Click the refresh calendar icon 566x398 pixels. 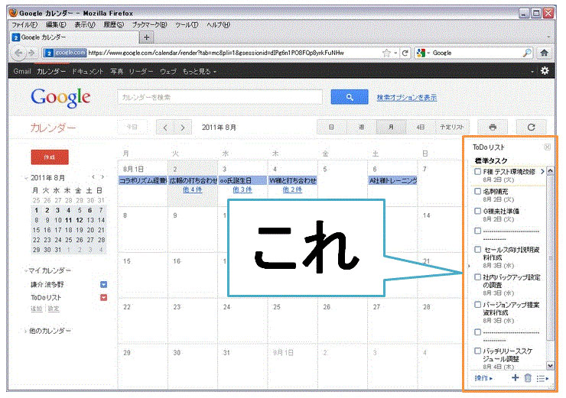click(x=532, y=128)
